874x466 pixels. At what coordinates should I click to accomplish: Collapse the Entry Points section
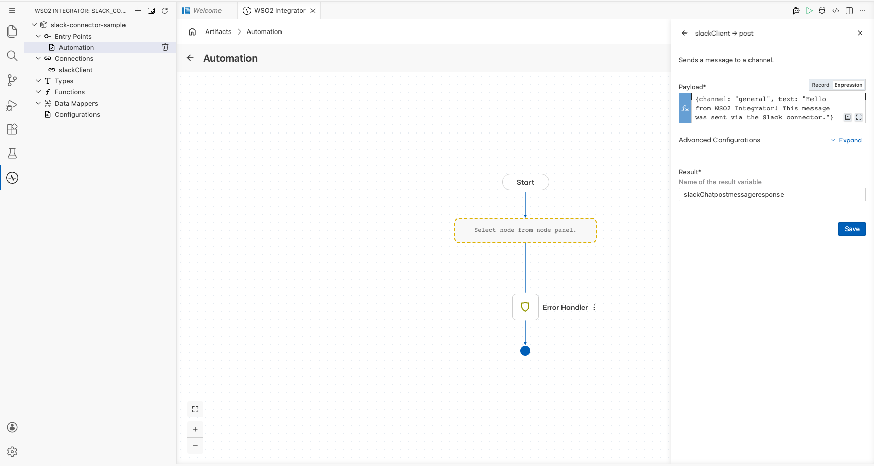pyautogui.click(x=38, y=36)
